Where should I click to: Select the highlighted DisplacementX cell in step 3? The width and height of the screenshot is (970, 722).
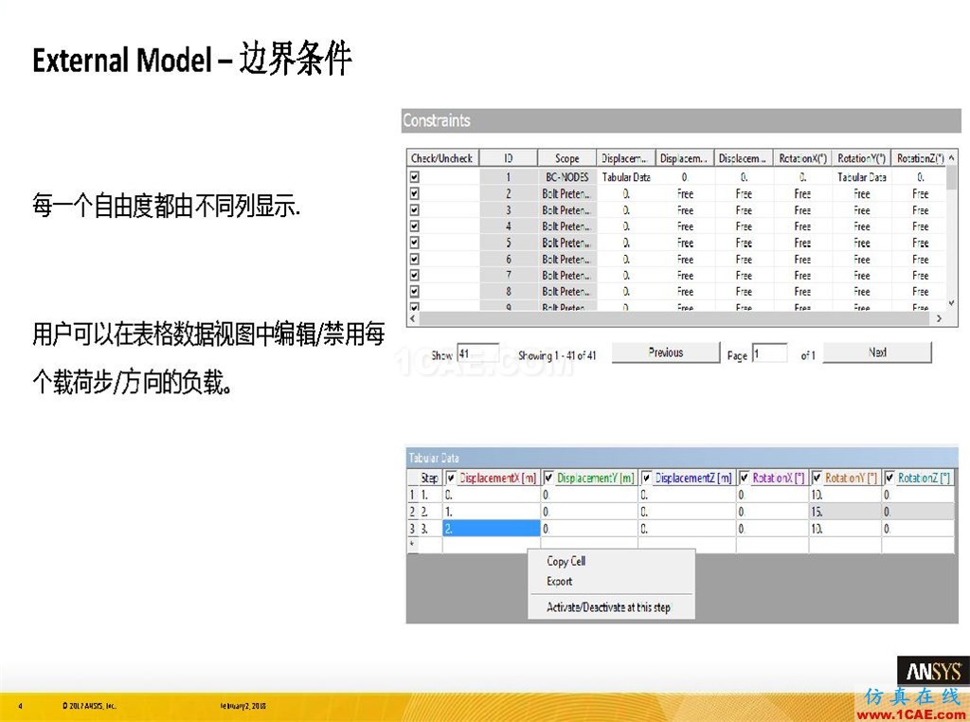tap(492, 529)
